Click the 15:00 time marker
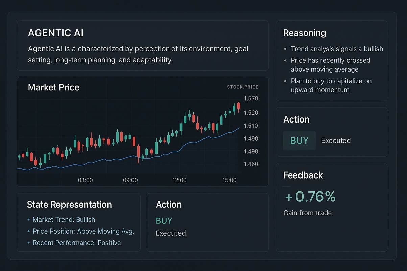 (229, 180)
